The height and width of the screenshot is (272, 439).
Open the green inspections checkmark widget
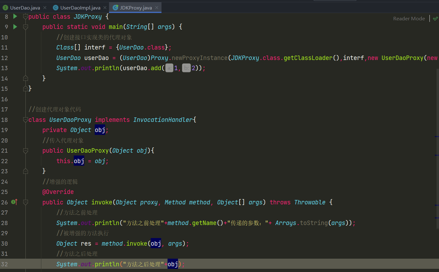[x=436, y=19]
